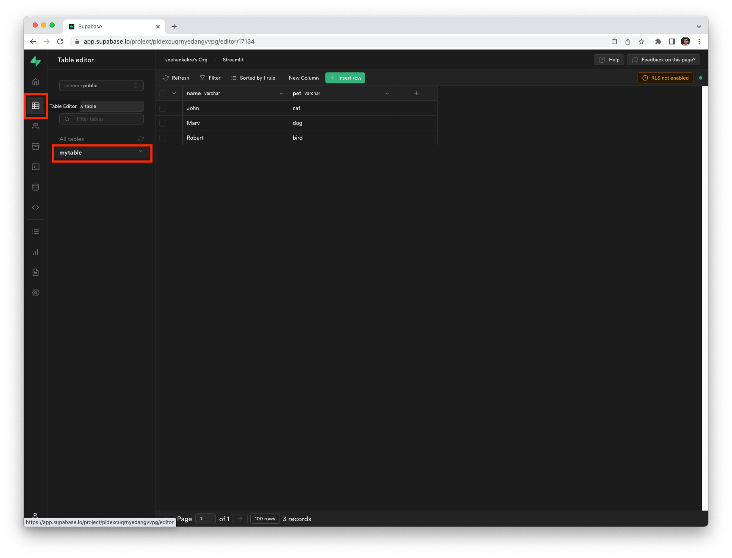
Task: Open the Home icon in sidebar
Action: coord(36,82)
